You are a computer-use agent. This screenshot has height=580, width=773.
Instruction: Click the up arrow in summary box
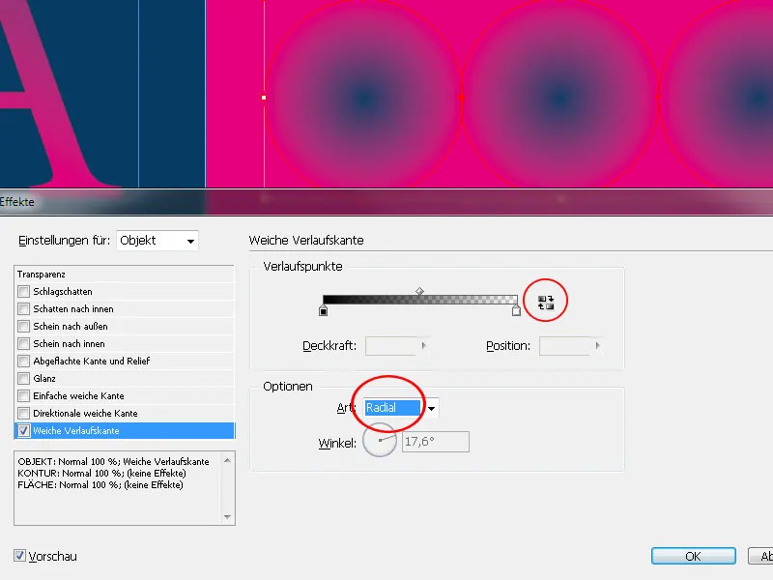227,460
